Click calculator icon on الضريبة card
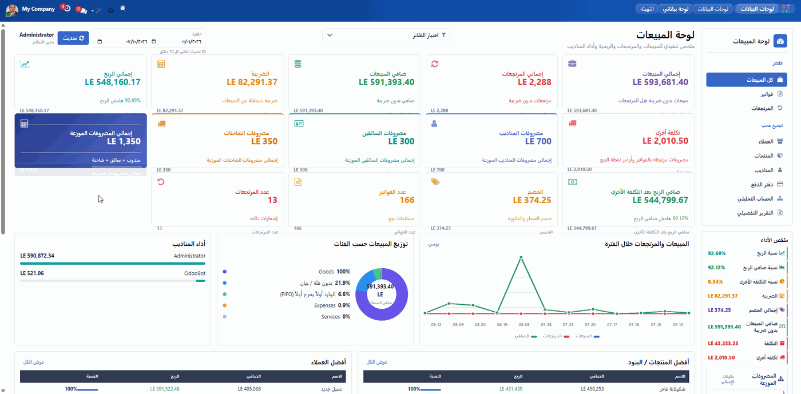The image size is (801, 394). tap(161, 64)
